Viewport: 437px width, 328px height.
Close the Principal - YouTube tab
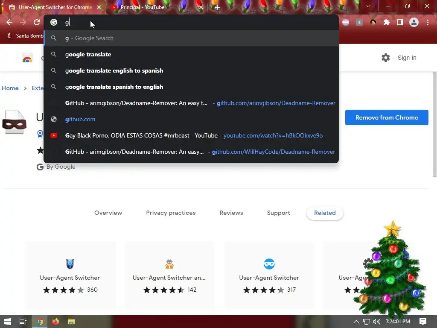[201, 7]
